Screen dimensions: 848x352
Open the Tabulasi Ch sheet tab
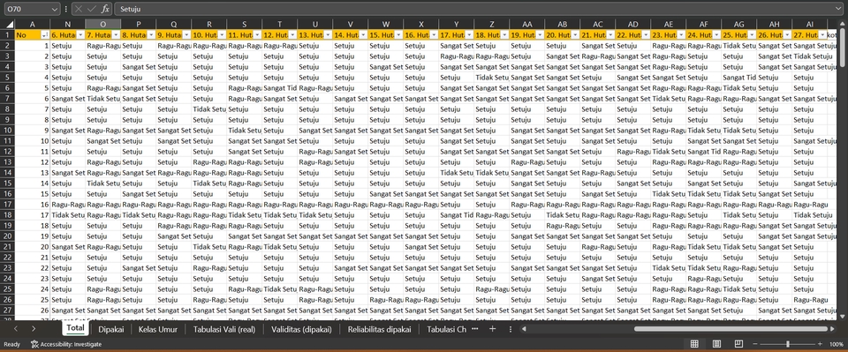click(x=446, y=328)
